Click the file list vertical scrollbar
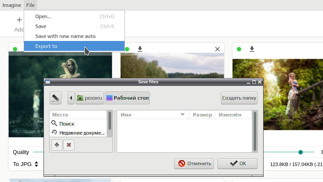Screen dimensions: 323x182 point(255,131)
